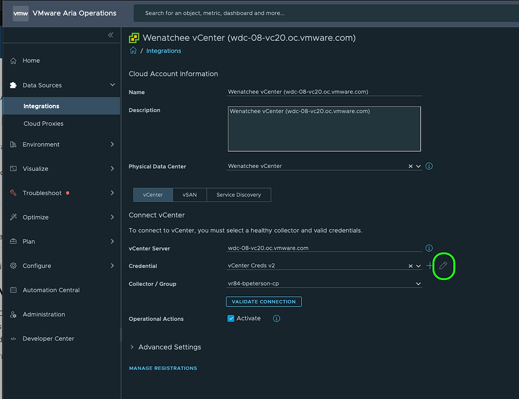Viewport: 519px width, 399px height.
Task: Open the Credential dropdown arrow
Action: (418, 266)
